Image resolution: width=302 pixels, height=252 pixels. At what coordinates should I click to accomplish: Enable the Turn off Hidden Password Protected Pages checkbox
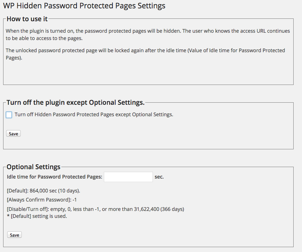[9, 115]
